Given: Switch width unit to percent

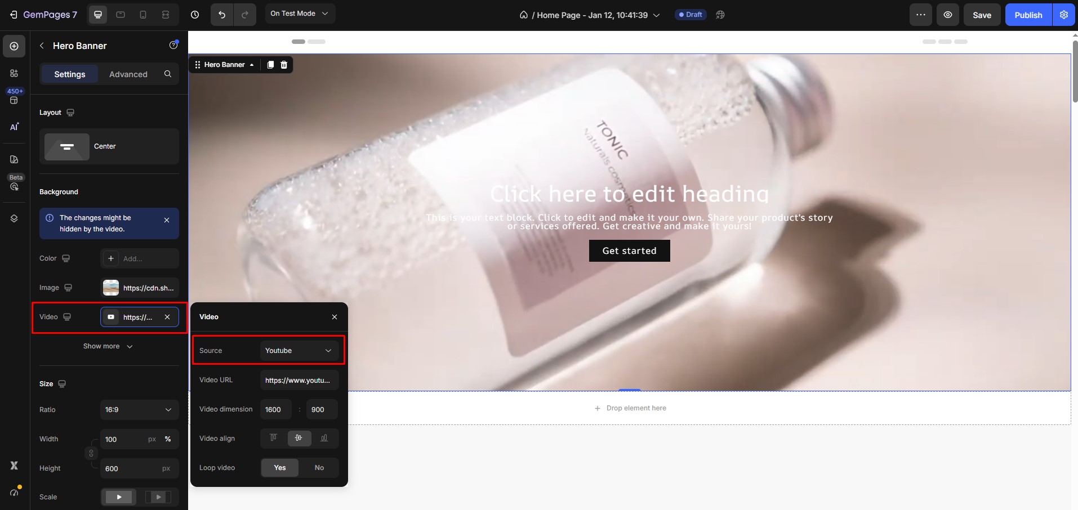Looking at the screenshot, I should [168, 439].
